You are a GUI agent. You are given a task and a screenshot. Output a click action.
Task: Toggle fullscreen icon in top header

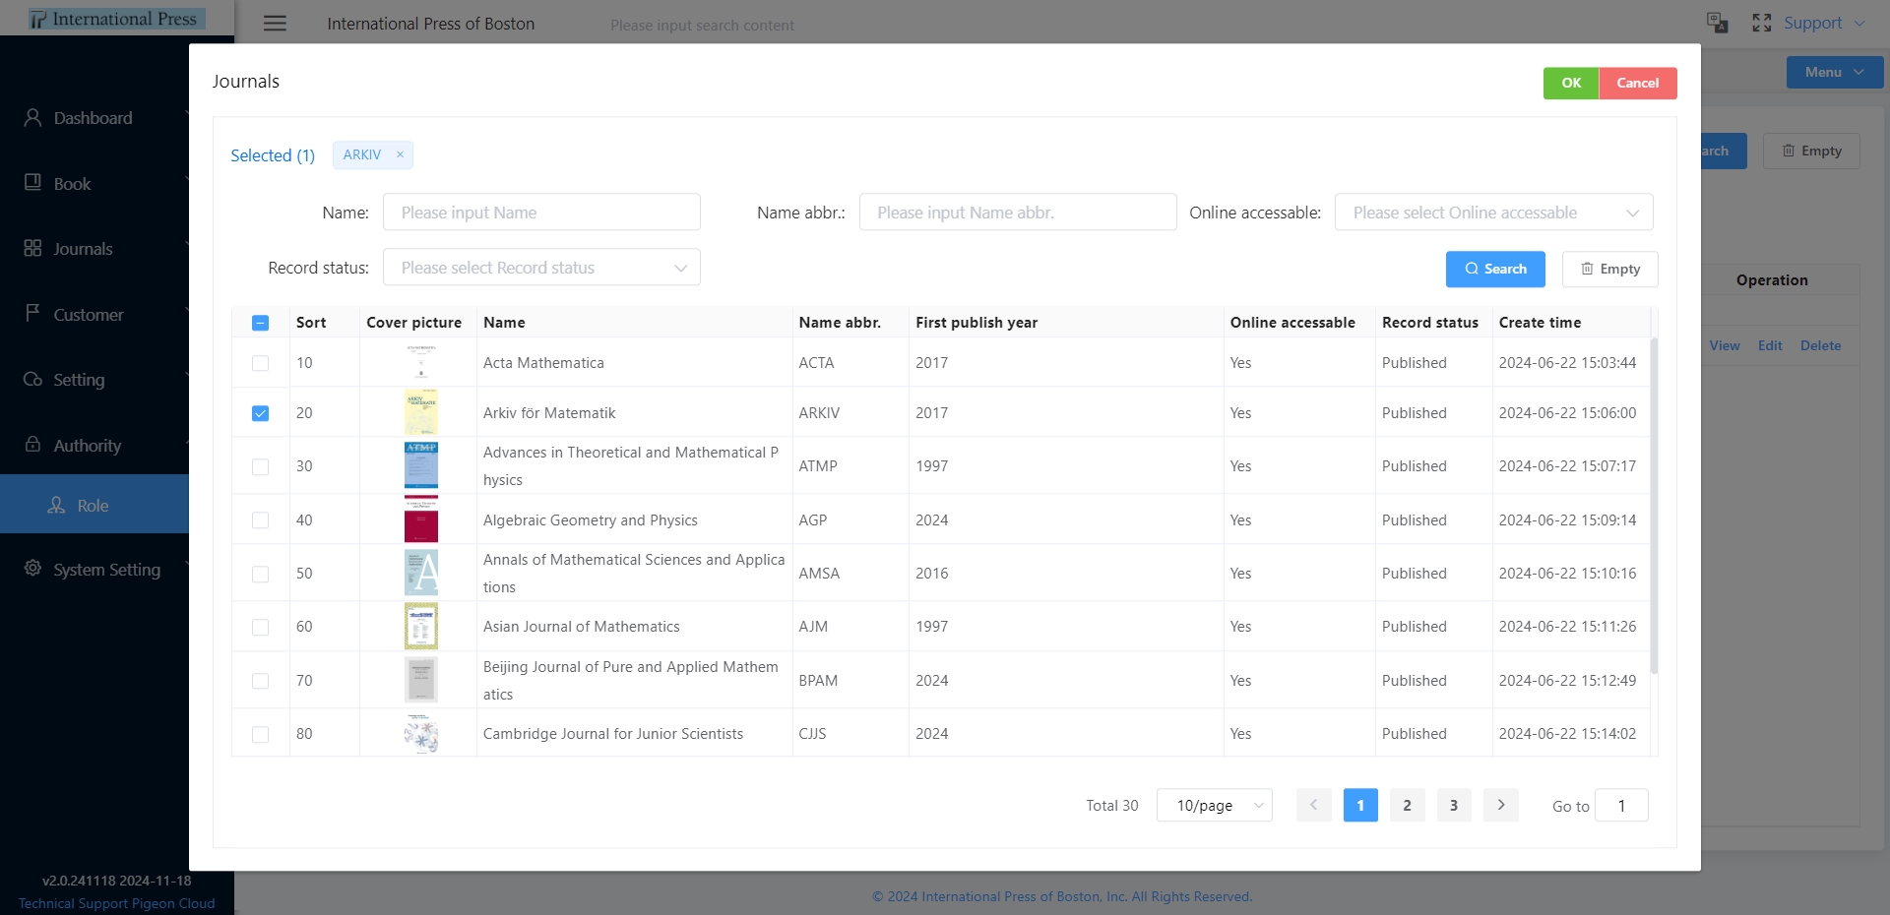pyautogui.click(x=1761, y=23)
